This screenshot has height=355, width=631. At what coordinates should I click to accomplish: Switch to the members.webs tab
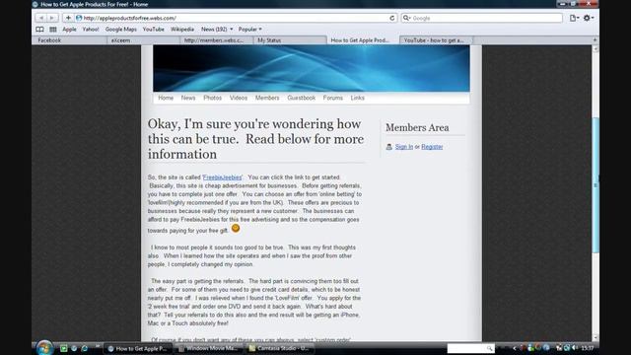point(217,40)
